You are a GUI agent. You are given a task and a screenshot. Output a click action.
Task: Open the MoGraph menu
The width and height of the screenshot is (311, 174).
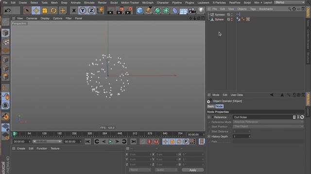148,2
